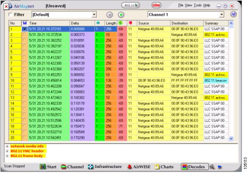This screenshot has height=173, width=248.
Task: Open the Charts screen
Action: click(164, 167)
